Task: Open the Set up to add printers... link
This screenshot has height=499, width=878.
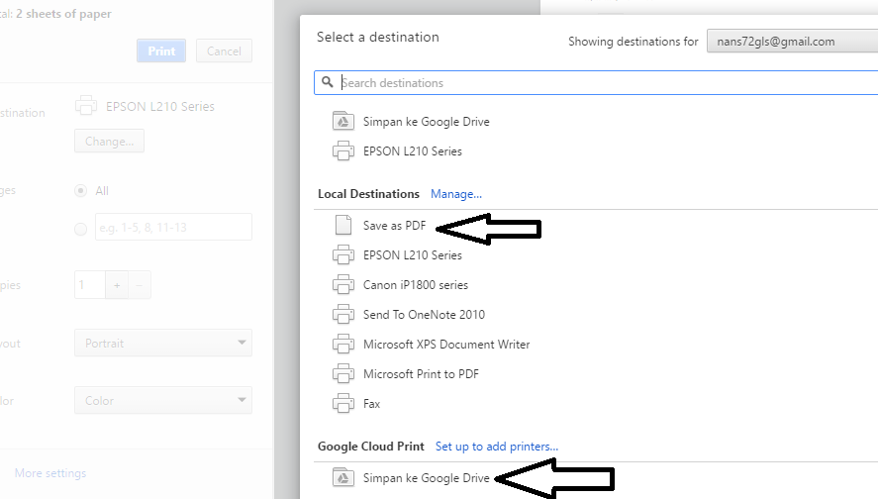Action: 497,447
